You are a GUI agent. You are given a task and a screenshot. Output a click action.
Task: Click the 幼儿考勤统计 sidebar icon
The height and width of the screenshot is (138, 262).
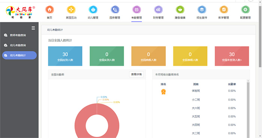(x=6, y=55)
